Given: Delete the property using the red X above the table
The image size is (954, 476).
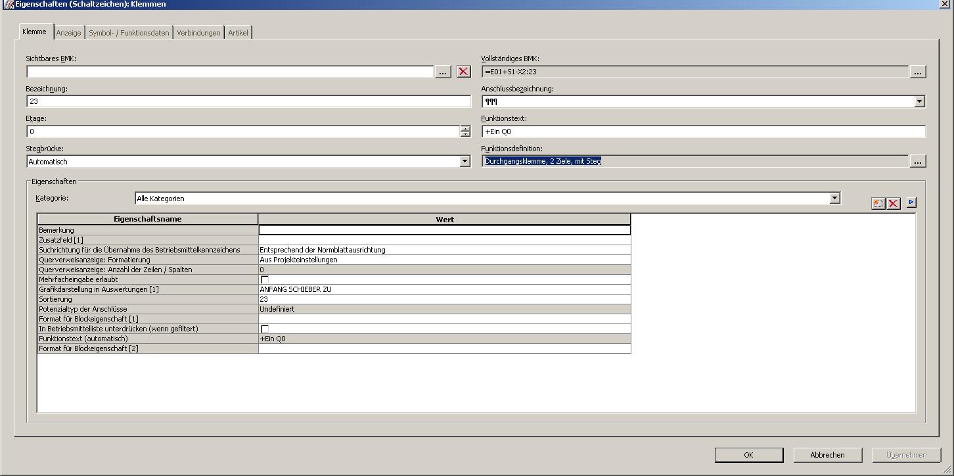Looking at the screenshot, I should (893, 203).
